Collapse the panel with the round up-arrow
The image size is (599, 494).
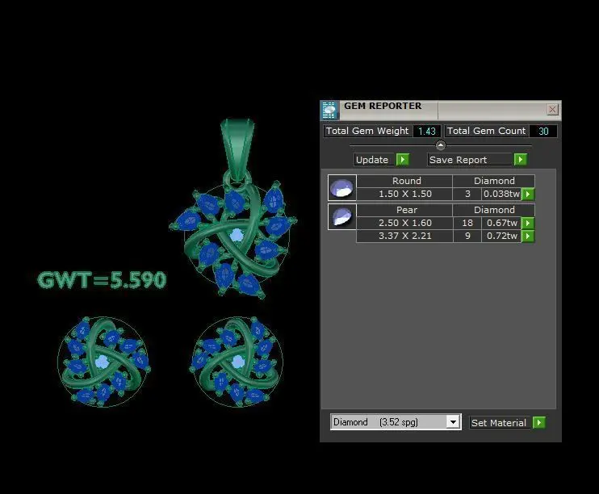point(441,145)
